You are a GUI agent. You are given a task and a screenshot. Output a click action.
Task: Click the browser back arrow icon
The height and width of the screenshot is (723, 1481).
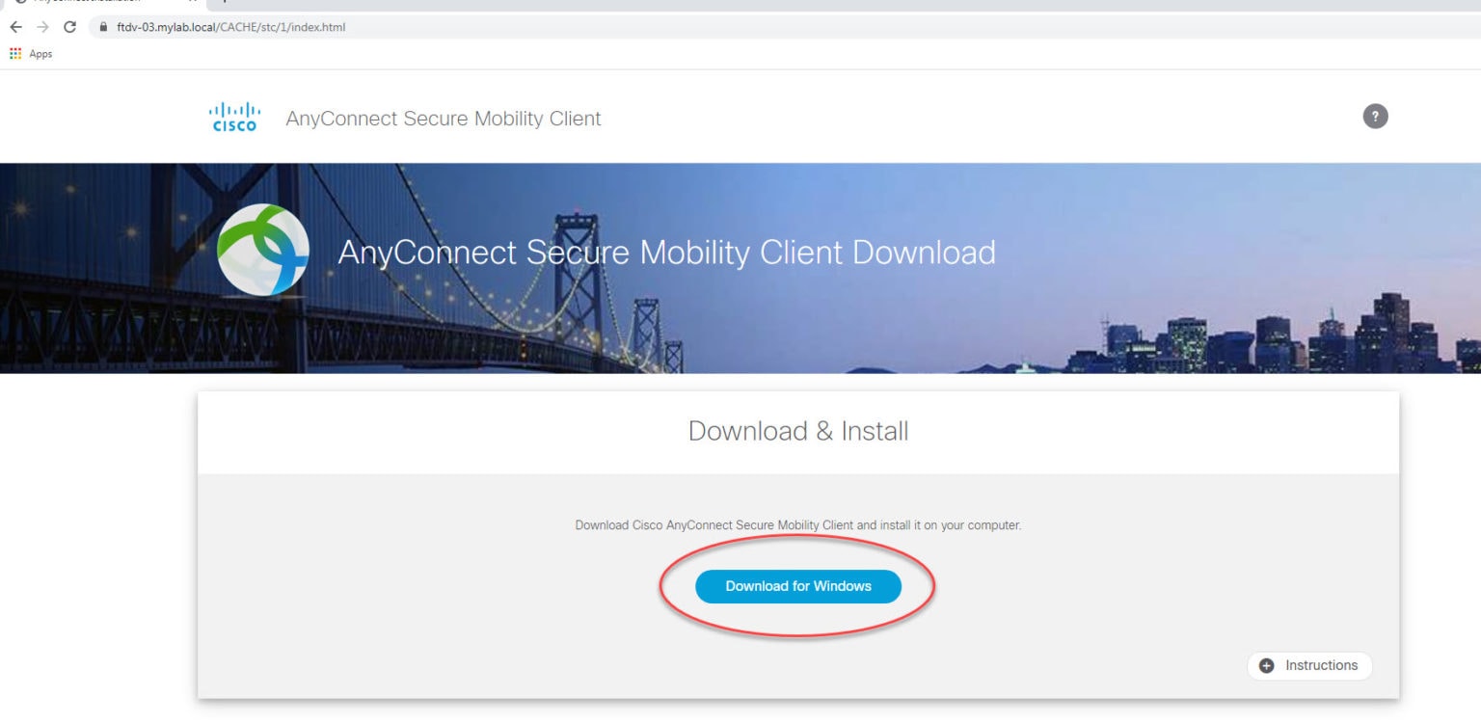15,28
